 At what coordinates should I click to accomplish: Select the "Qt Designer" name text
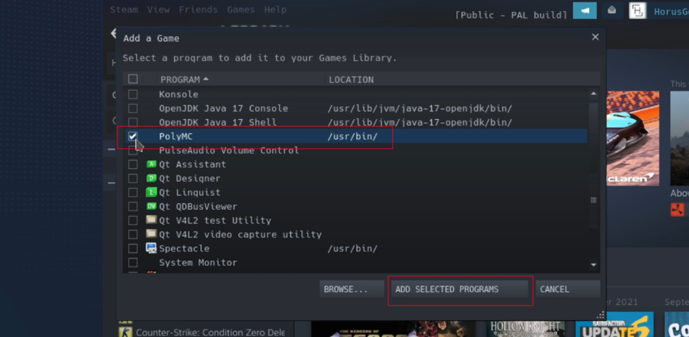(x=189, y=178)
